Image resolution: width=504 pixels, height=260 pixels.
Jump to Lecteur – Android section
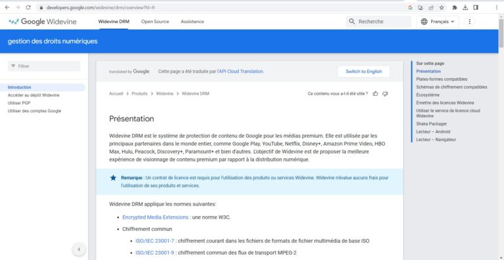[x=433, y=131]
